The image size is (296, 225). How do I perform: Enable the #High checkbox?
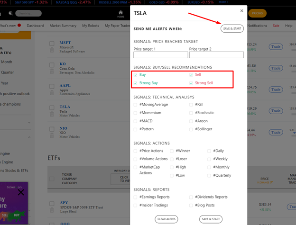[x=172, y=167]
